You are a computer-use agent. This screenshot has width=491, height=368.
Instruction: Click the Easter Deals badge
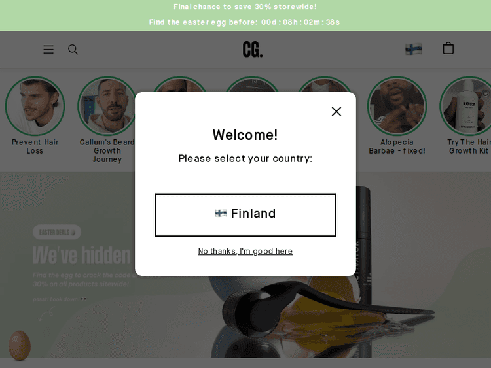57,232
